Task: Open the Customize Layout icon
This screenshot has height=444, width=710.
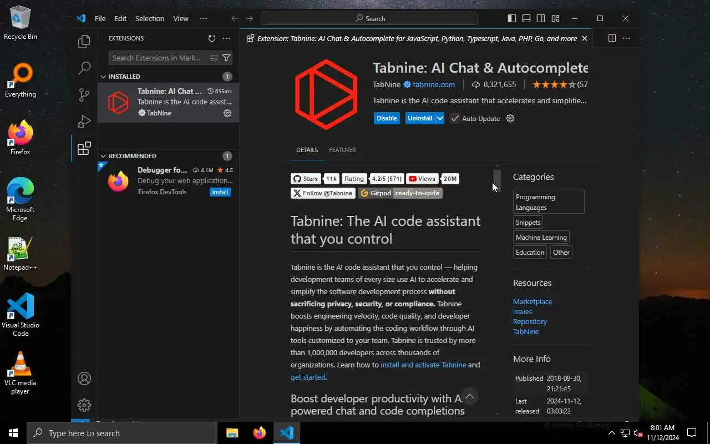Action: pos(556,18)
